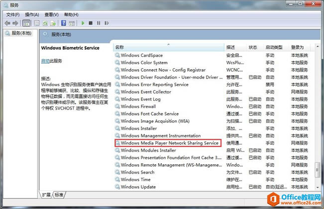Image resolution: width=324 pixels, height=209 pixels.
Task: Sort by the 登录为 column header
Action: tap(300, 47)
